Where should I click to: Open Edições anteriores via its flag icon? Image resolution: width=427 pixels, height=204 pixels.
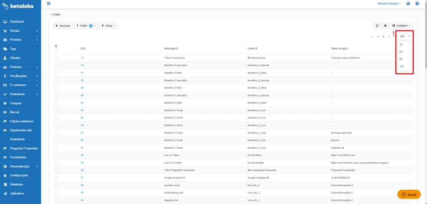tap(5, 121)
